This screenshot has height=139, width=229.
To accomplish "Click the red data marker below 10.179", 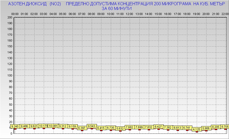I will point(44,128).
